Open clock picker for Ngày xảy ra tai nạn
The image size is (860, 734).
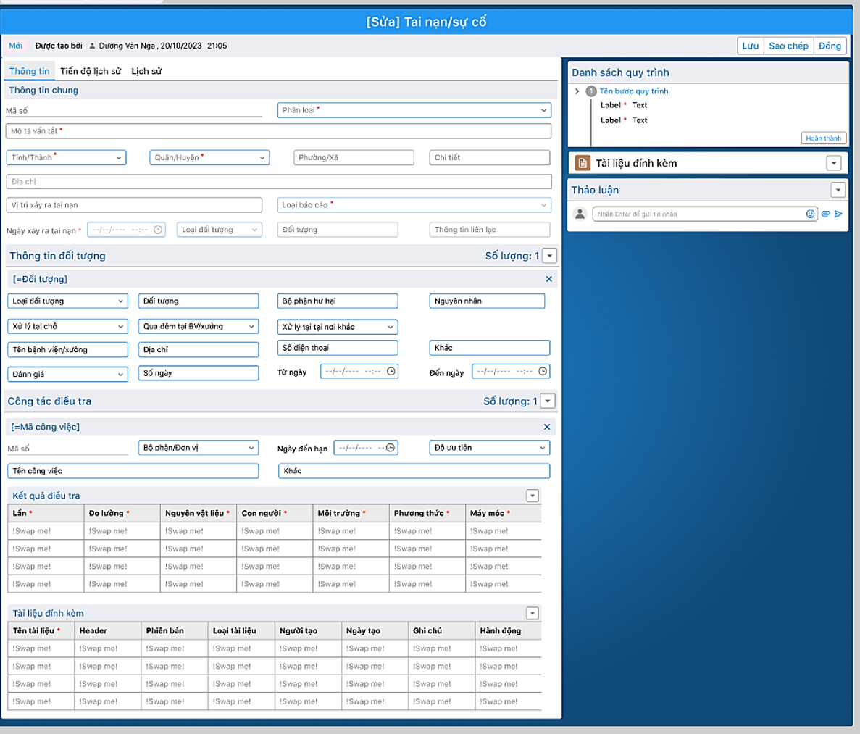click(x=158, y=230)
